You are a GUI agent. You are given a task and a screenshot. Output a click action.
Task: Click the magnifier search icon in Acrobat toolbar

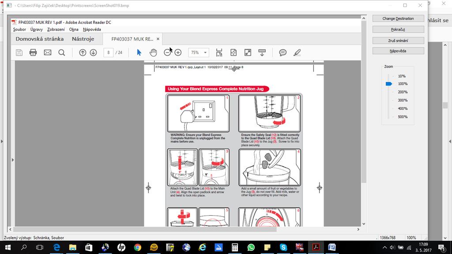tap(62, 52)
